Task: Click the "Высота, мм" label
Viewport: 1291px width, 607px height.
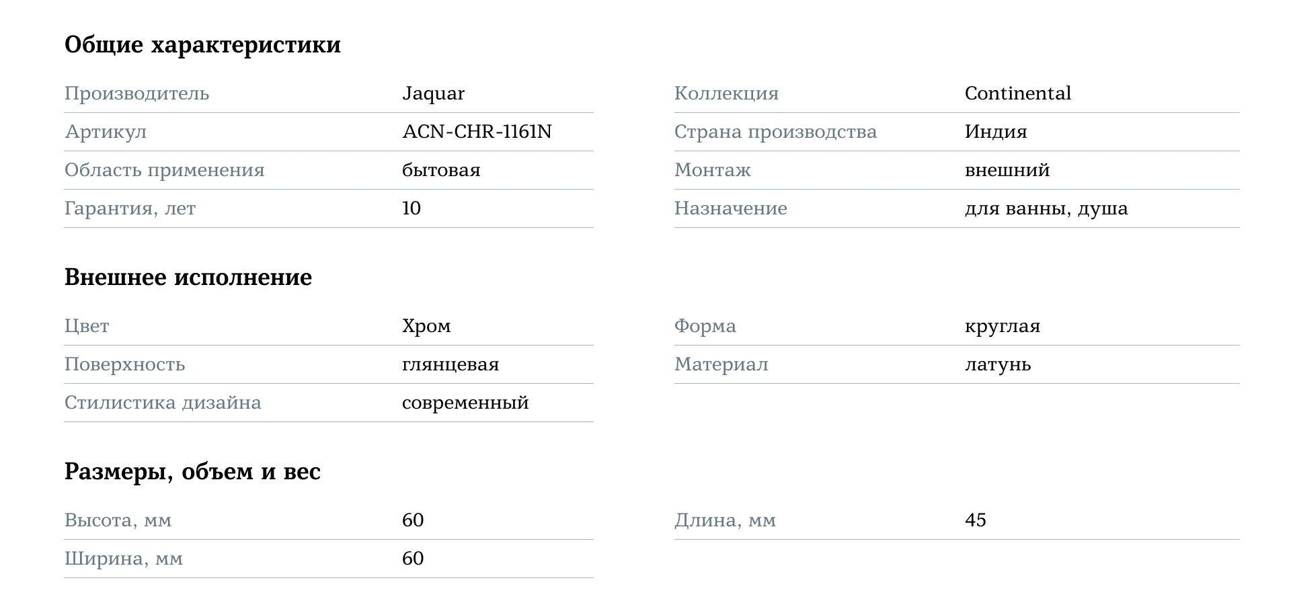Action: [x=118, y=520]
